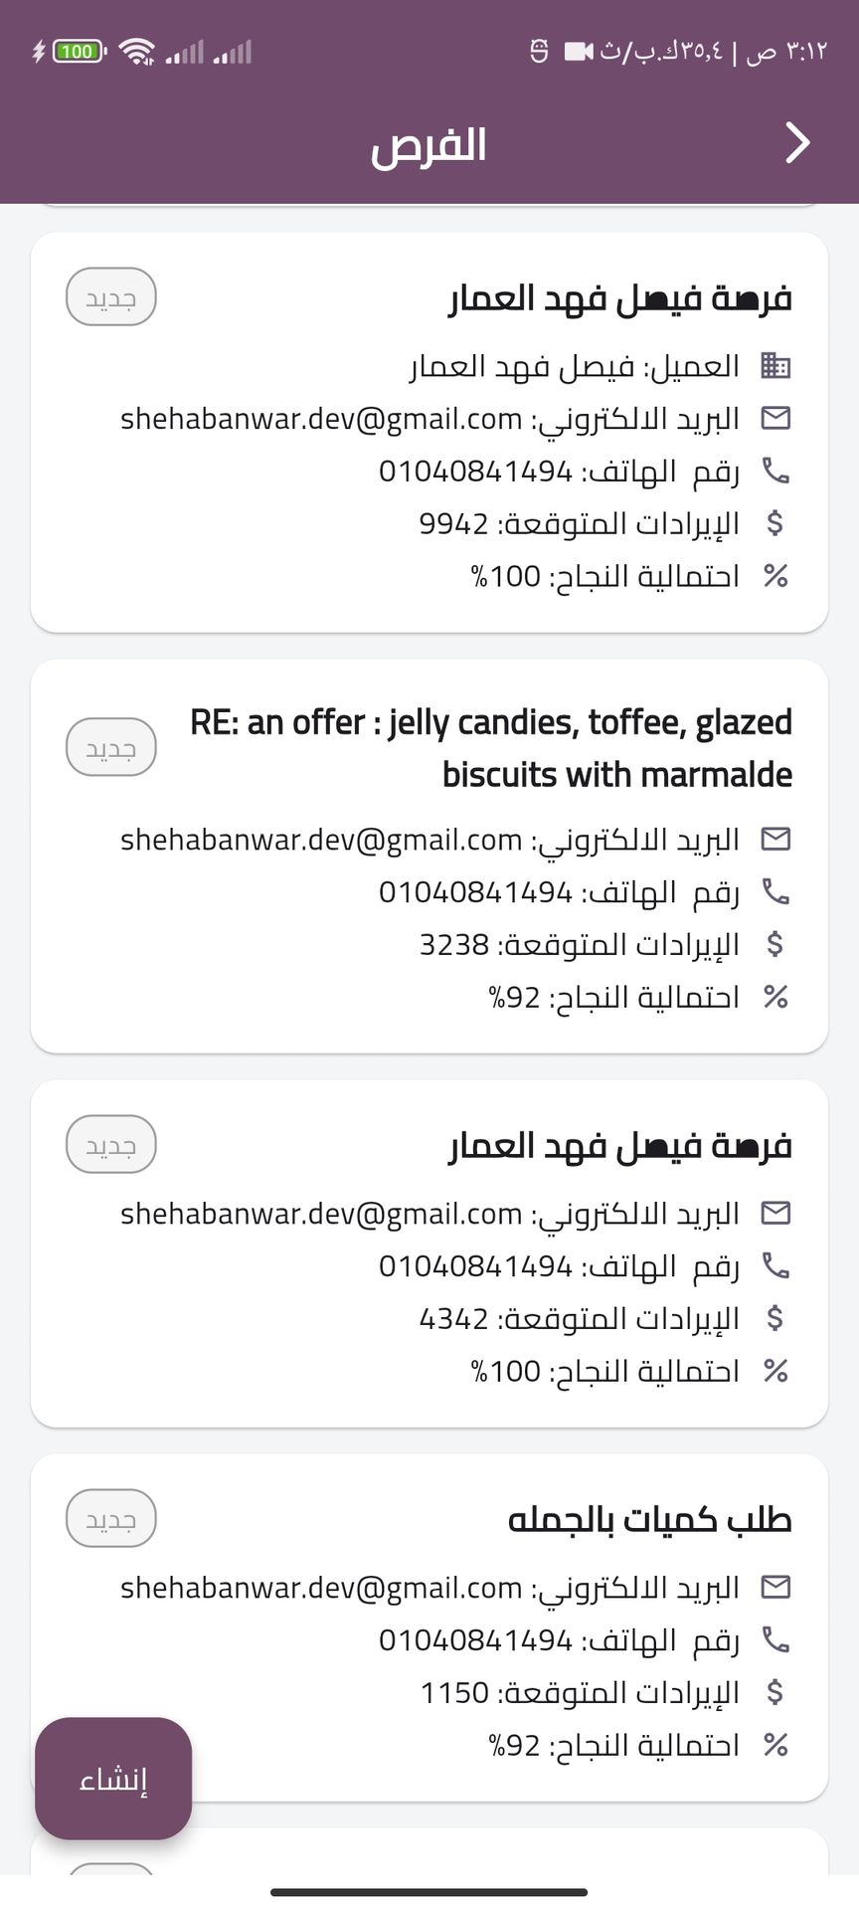Image resolution: width=859 pixels, height=1910 pixels.
Task: Tap جديد status badge on first card
Action: (x=111, y=297)
